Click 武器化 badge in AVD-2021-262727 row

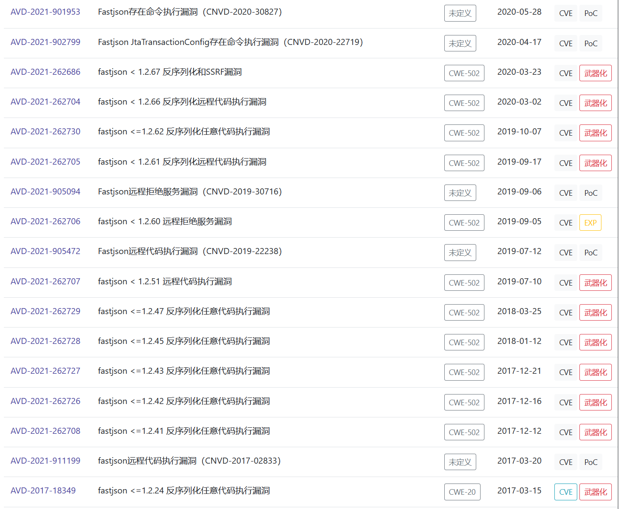(x=595, y=372)
